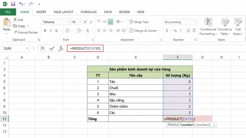Confirm formula with checkmark icon

(x=52, y=48)
